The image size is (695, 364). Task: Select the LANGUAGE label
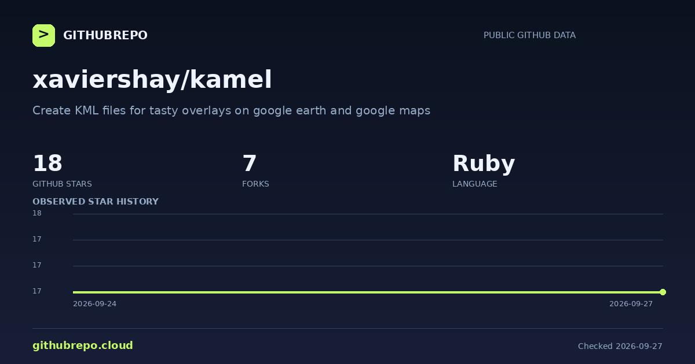(x=474, y=184)
